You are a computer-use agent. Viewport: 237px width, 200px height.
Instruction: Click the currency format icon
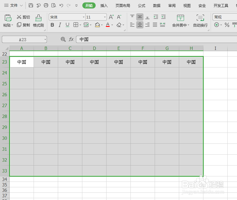click(216, 25)
